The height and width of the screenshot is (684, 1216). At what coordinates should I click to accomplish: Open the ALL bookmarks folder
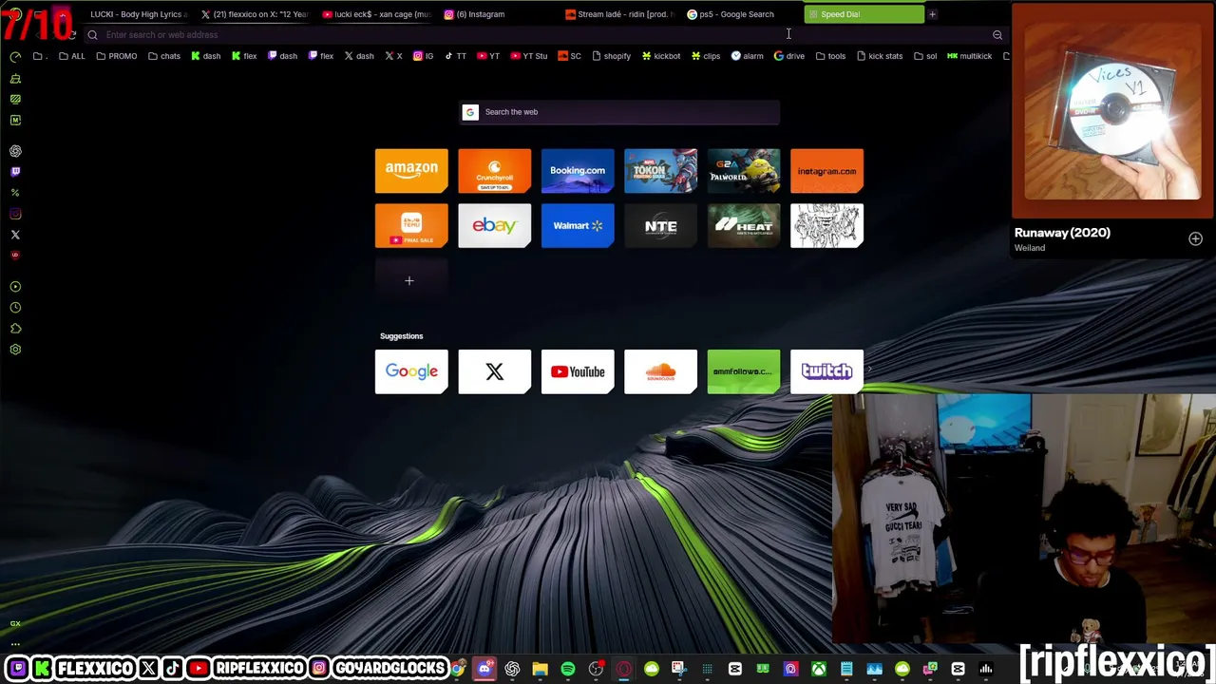[x=71, y=56]
